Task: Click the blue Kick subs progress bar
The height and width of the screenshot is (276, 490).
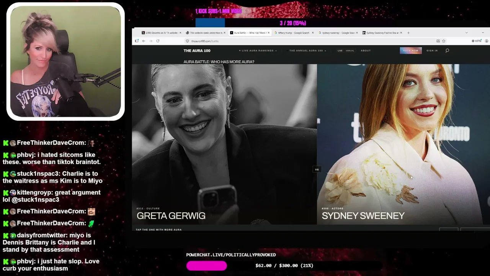Action: pos(210,23)
